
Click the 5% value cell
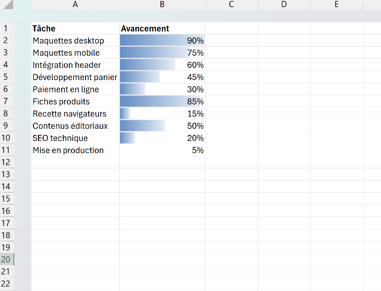162,150
